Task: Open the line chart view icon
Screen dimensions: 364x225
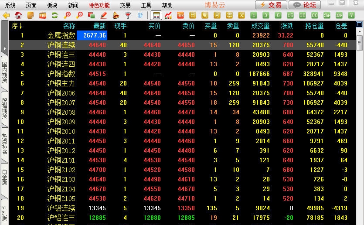Action: (x=168, y=16)
